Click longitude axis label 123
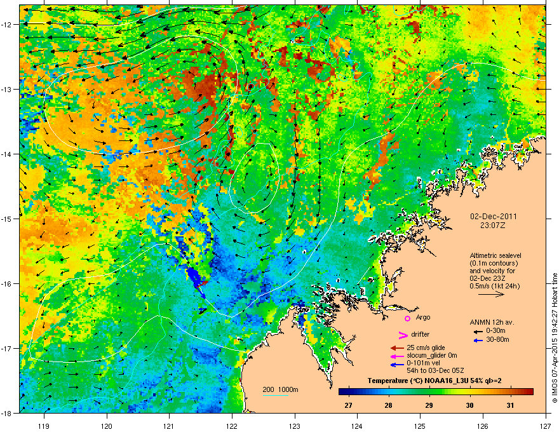Screen dimensions: 559x432 click(295, 426)
